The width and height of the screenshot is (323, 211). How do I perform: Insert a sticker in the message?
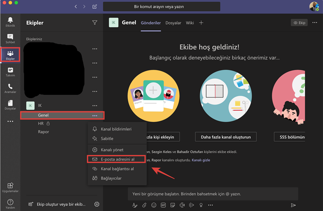pyautogui.click(x=173, y=205)
